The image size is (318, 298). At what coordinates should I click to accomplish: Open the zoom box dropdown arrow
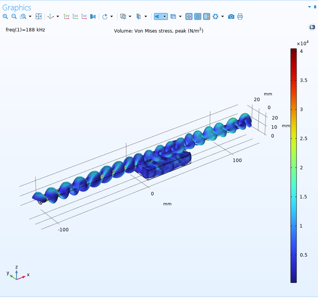30,16
